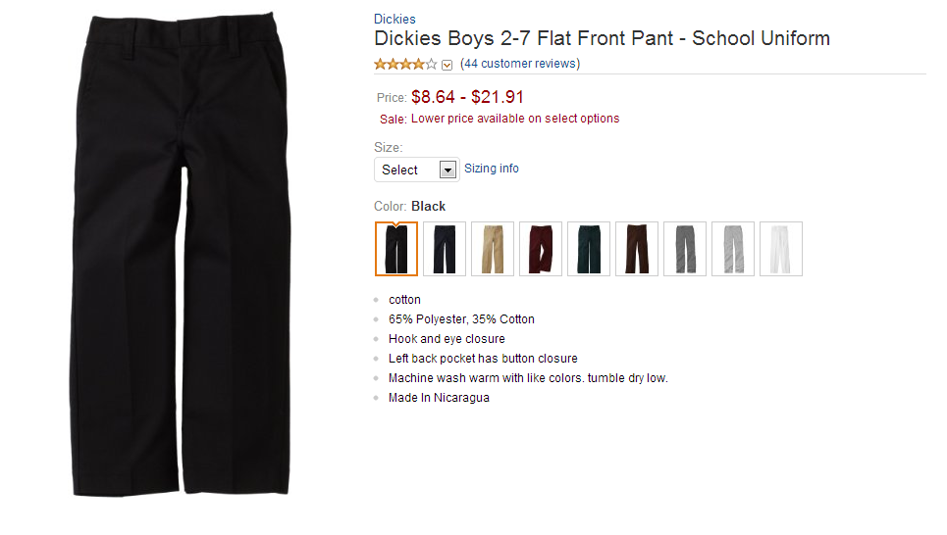Visit the Dickies brand link
947x535 pixels.
click(395, 19)
